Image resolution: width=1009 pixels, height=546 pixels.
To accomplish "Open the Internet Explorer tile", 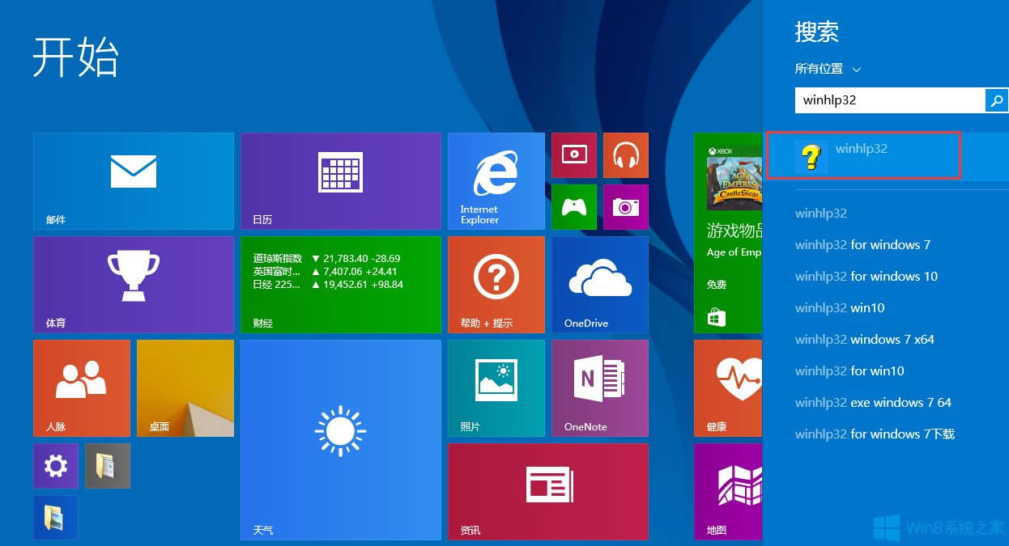I will coord(496,180).
